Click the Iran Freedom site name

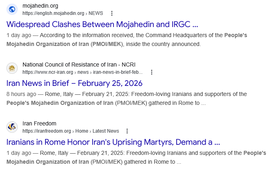point(39,123)
